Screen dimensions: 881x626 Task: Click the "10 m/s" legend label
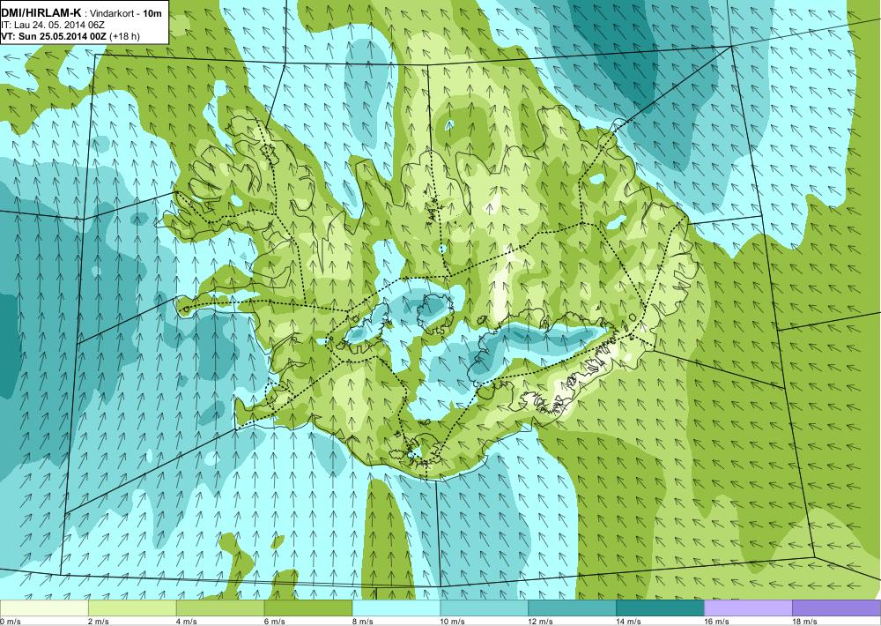pos(453,622)
